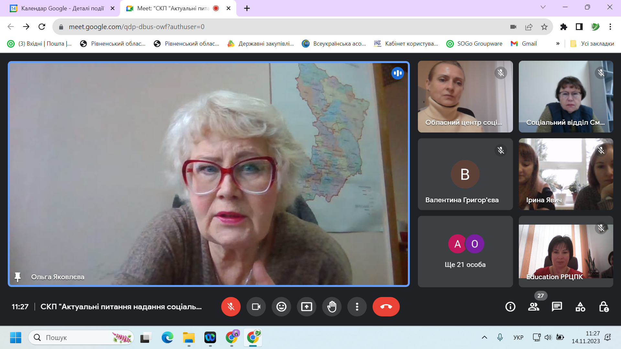Viewport: 621px width, 349px height.
Task: Open a new browser tab
Action: click(x=247, y=8)
